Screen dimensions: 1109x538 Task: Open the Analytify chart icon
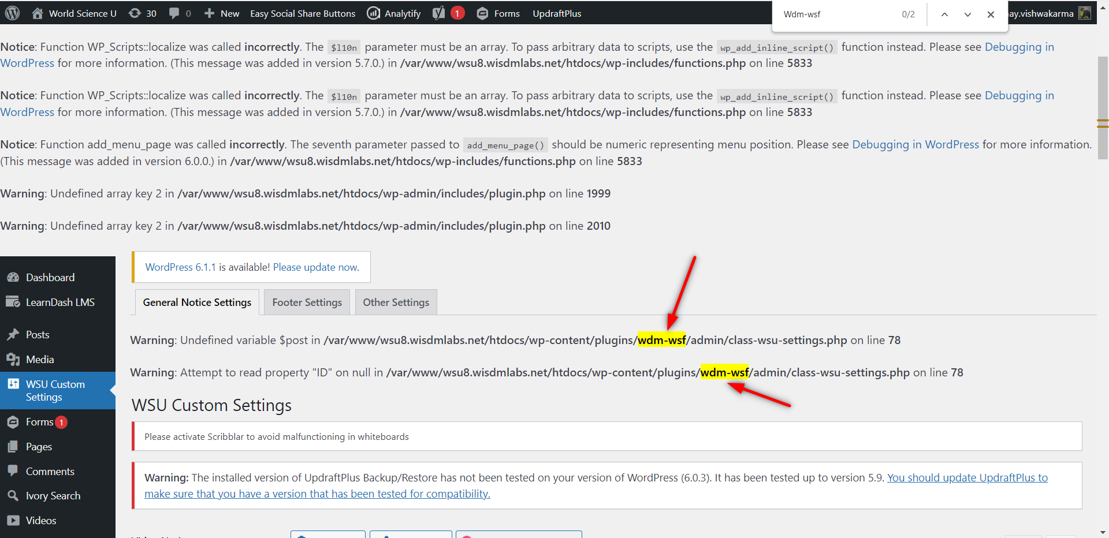pos(374,13)
